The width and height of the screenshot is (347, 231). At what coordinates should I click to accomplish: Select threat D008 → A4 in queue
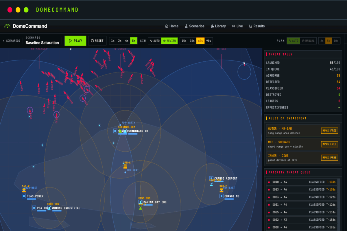pos(302,227)
